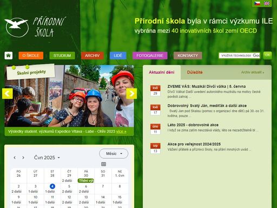Focus the Google search input field
This screenshot has height=208, width=277.
point(240,55)
